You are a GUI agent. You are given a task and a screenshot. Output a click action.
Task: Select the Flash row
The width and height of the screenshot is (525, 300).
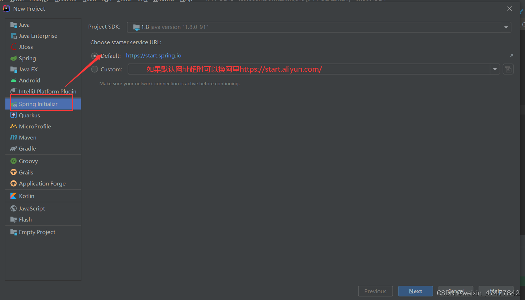click(43, 219)
